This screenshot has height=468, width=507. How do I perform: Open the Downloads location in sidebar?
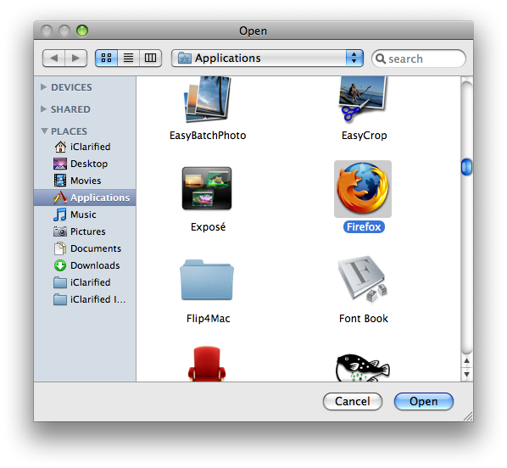(85, 265)
